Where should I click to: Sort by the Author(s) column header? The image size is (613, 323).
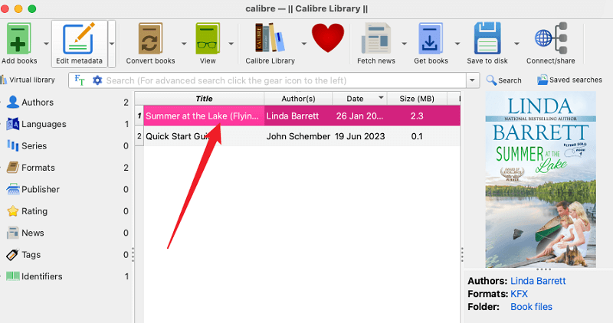pyautogui.click(x=298, y=99)
